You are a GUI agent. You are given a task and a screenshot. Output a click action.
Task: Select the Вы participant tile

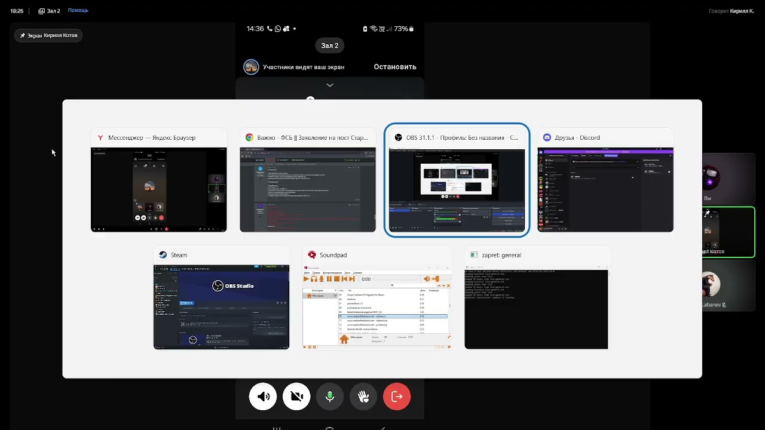click(729, 179)
